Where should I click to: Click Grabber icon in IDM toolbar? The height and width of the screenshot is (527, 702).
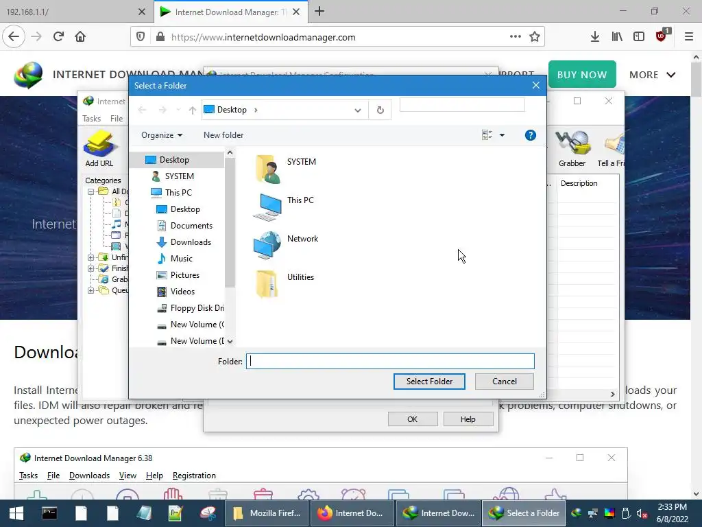(x=572, y=149)
